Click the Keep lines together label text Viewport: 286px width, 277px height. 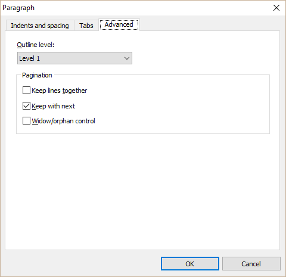pos(60,91)
